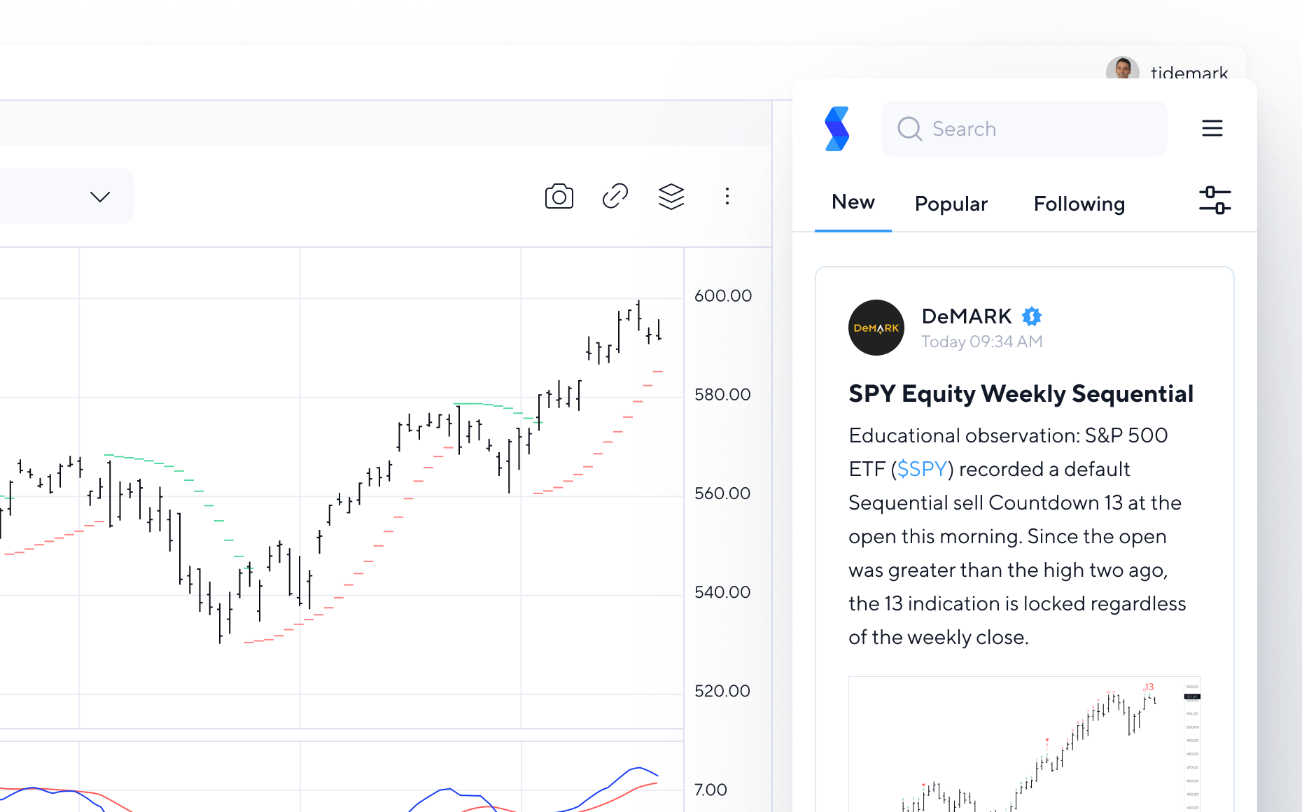
Task: Switch to the Following tab
Action: 1079,204
